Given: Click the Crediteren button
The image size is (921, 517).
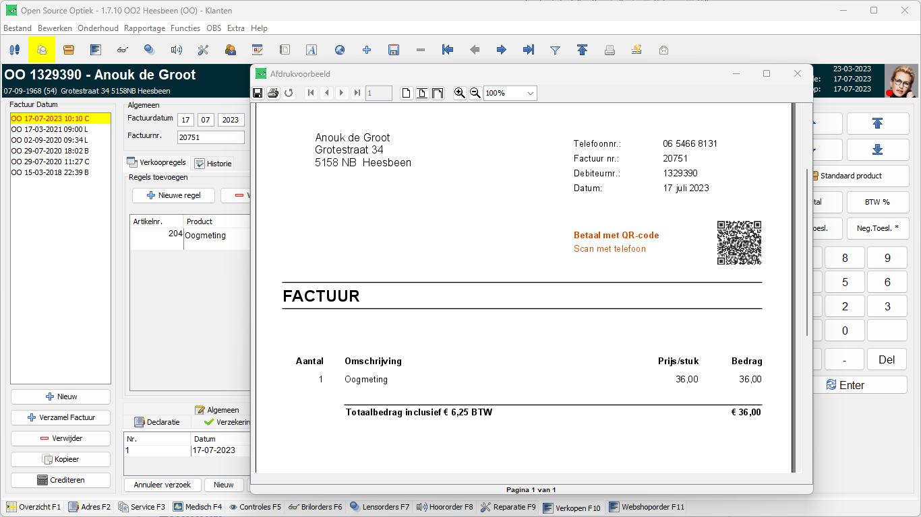Looking at the screenshot, I should tap(61, 480).
